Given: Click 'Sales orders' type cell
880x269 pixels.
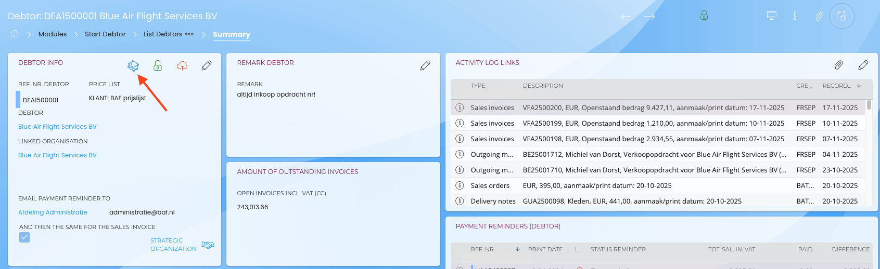Looking at the screenshot, I should (490, 185).
